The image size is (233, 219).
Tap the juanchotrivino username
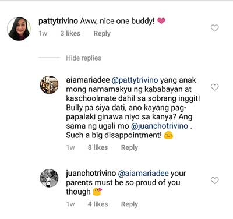coord(91,174)
